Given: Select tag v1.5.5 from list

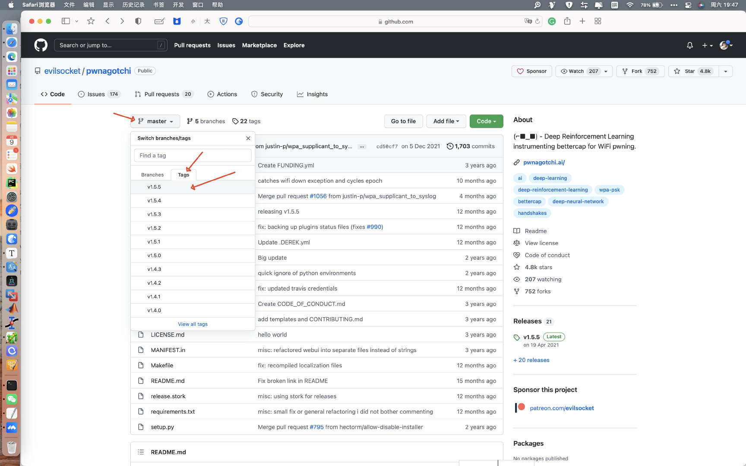Looking at the screenshot, I should (x=193, y=187).
